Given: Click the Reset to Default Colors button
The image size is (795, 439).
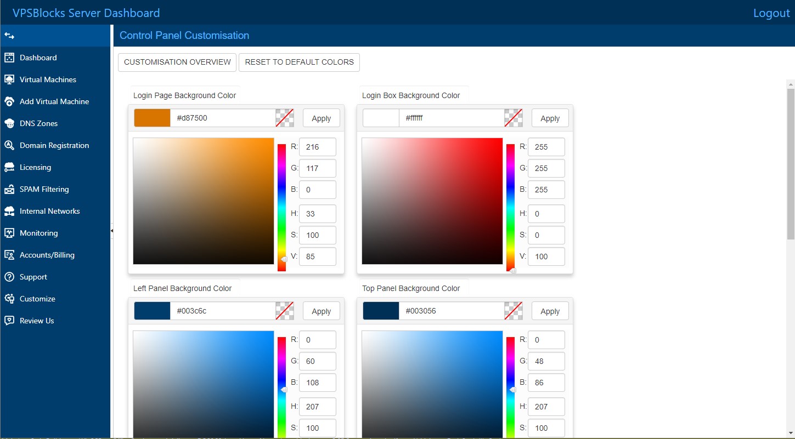Looking at the screenshot, I should (x=299, y=62).
